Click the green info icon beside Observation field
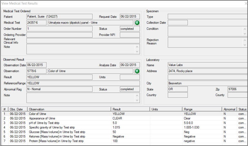This screenshot has width=248, height=146. (137, 71)
